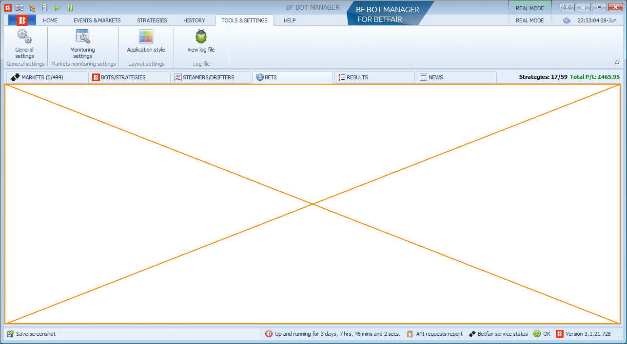This screenshot has height=344, width=627.
Task: Click the green play icon in title bar
Action: pos(58,8)
